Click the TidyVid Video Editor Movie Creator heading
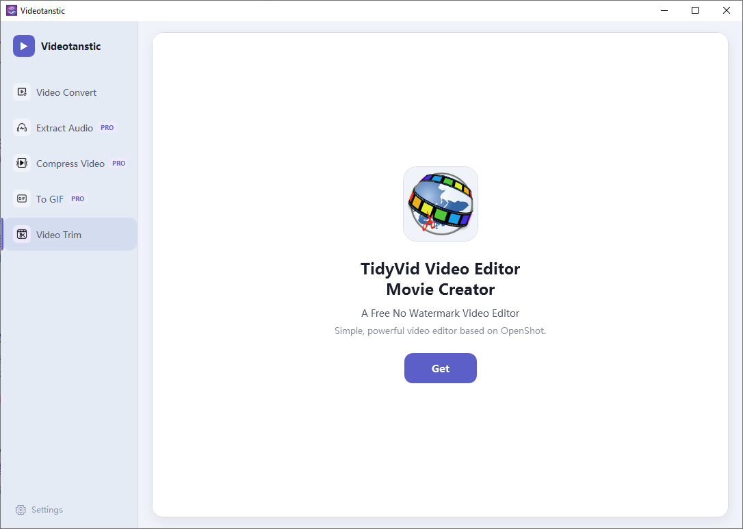 440,279
